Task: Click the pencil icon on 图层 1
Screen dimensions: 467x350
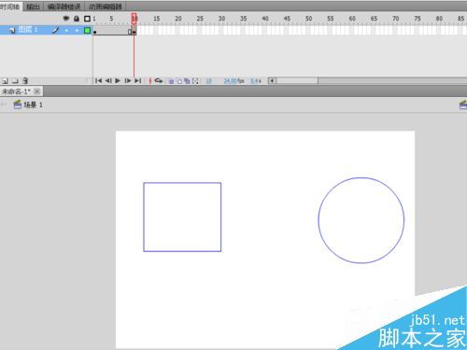Action: pyautogui.click(x=55, y=30)
